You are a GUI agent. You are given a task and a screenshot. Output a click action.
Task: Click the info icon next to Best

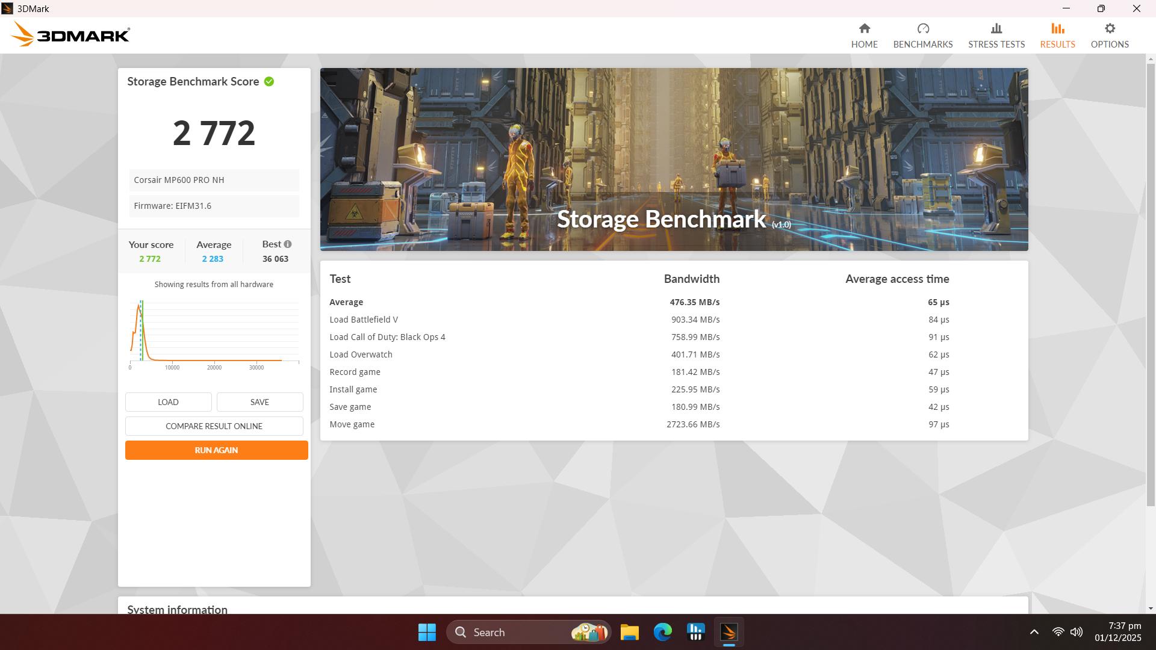288,244
